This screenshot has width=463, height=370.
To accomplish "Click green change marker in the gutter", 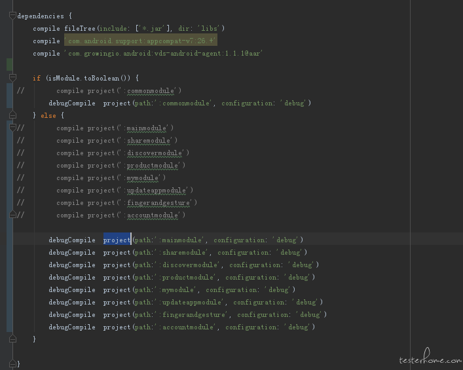I will tap(9, 64).
